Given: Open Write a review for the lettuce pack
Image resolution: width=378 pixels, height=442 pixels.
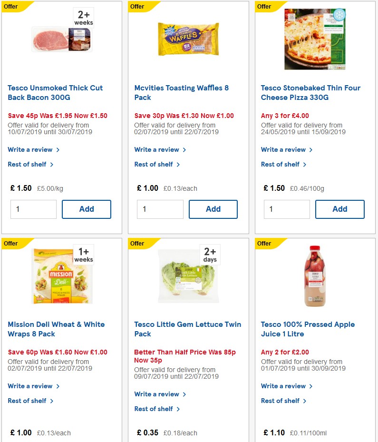Looking at the screenshot, I should pyautogui.click(x=157, y=394).
